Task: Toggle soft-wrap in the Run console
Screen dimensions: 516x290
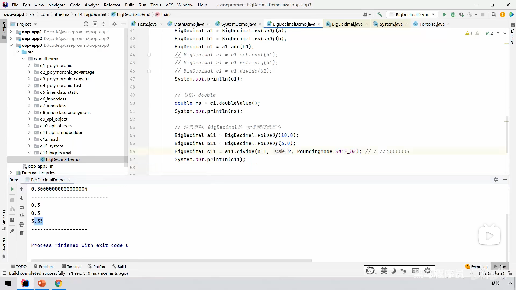Action: point(22,207)
